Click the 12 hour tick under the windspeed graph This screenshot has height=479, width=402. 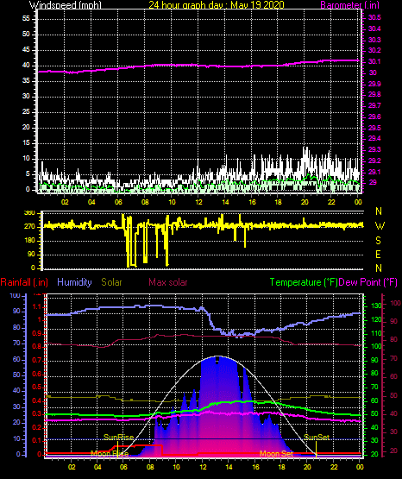(198, 202)
